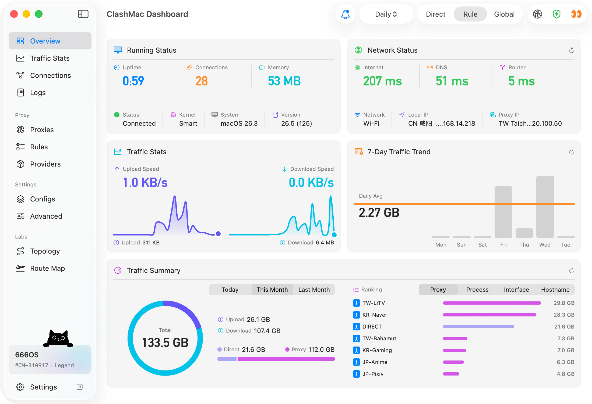Open Settings at sidebar bottom
Image resolution: width=592 pixels, height=404 pixels.
pyautogui.click(x=50, y=387)
